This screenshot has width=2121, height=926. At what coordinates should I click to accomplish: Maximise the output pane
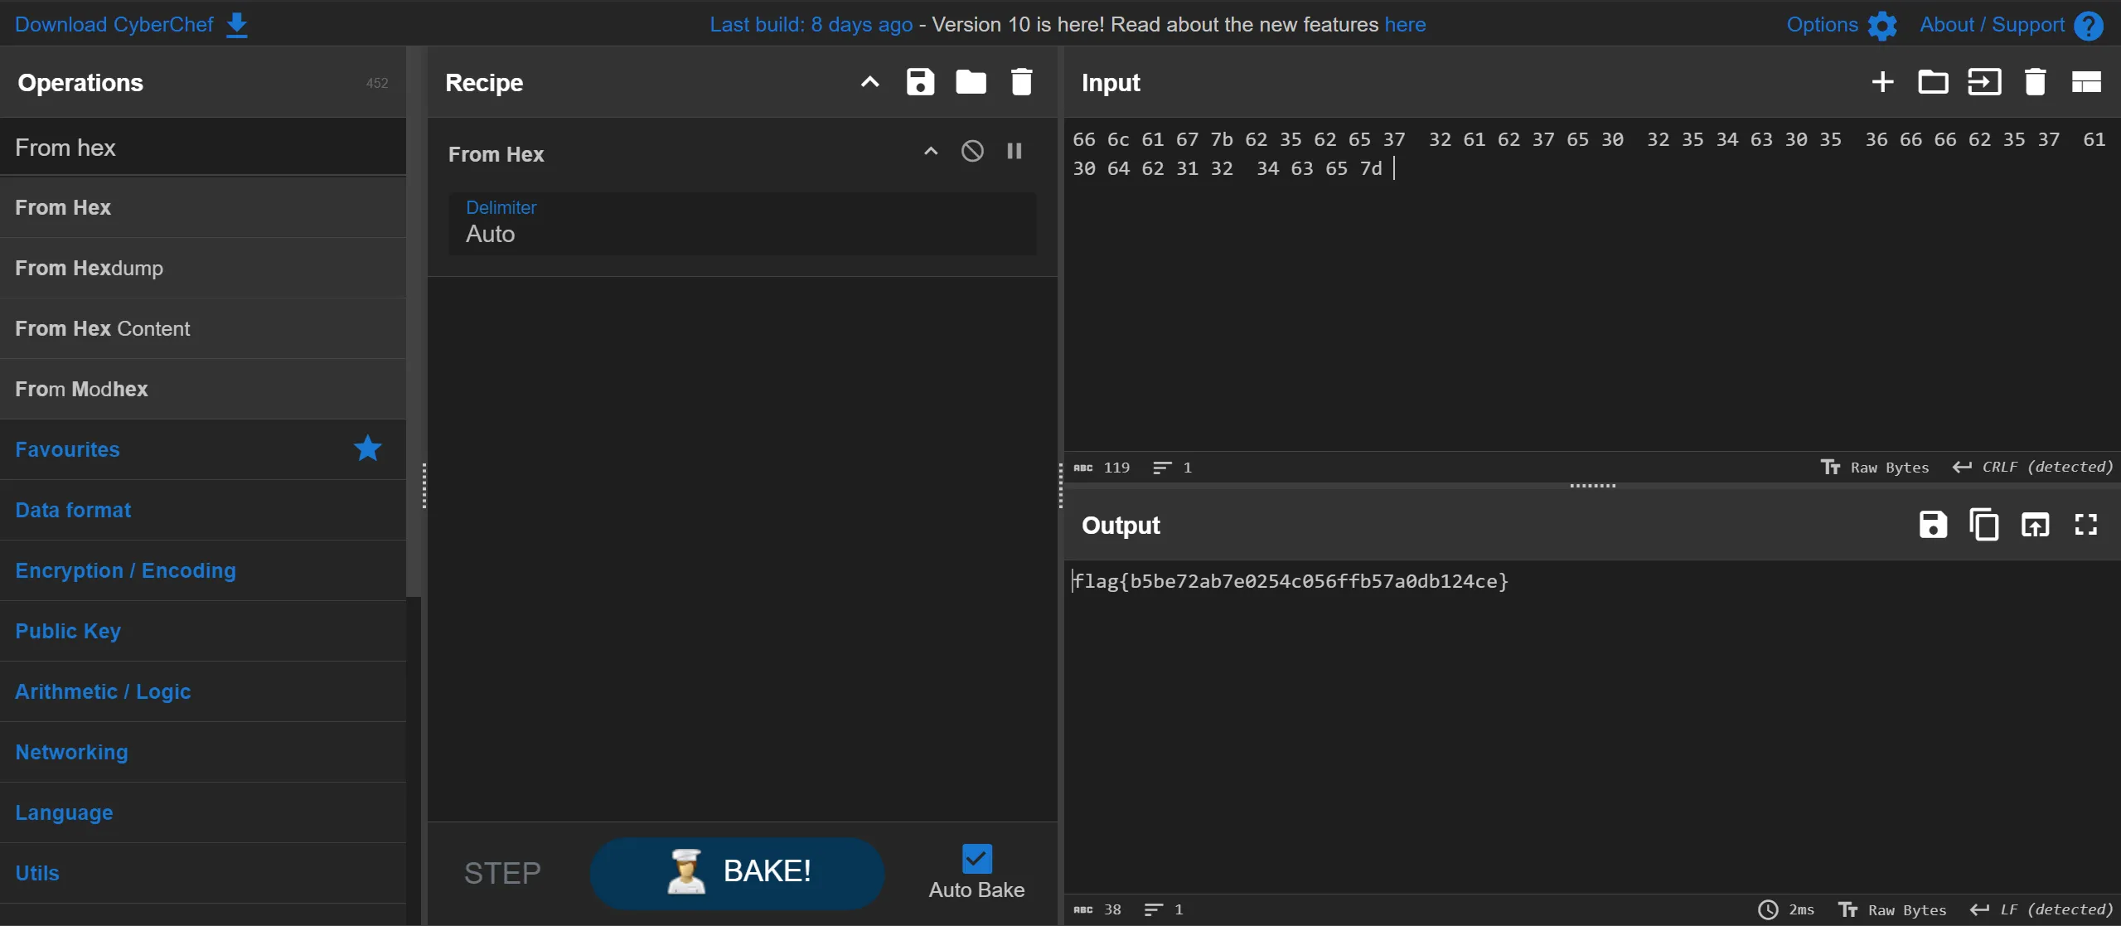point(2085,525)
